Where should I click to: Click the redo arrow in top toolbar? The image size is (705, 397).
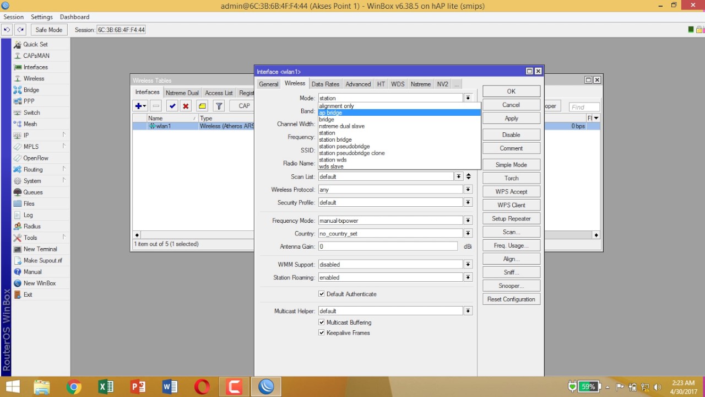[x=20, y=30]
